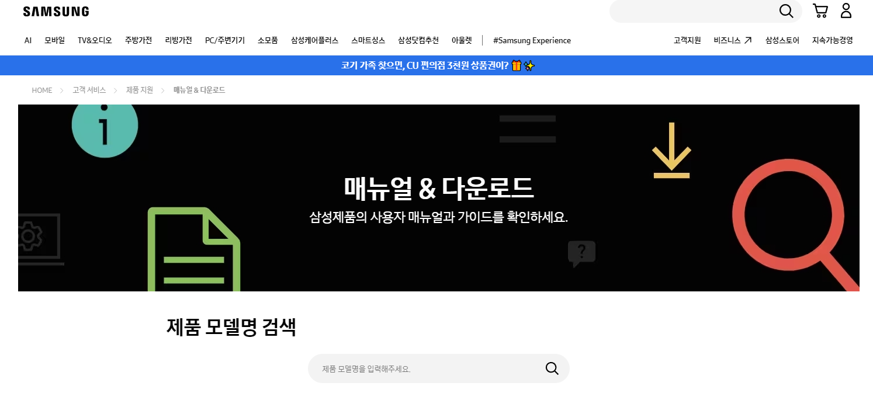Screen dimensions: 873x400
Task: Click the 제품 지원 breadcrumb
Action: pos(139,90)
